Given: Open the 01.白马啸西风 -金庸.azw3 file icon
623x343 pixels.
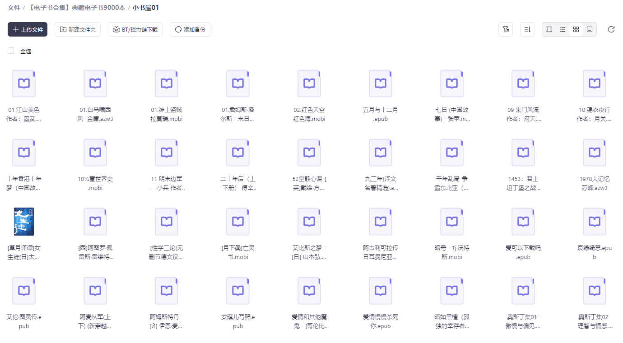Looking at the screenshot, I should [x=95, y=83].
